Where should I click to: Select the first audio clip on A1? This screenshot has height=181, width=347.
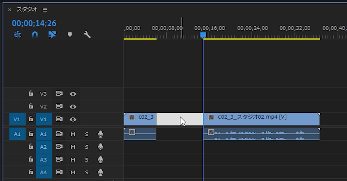(x=140, y=134)
